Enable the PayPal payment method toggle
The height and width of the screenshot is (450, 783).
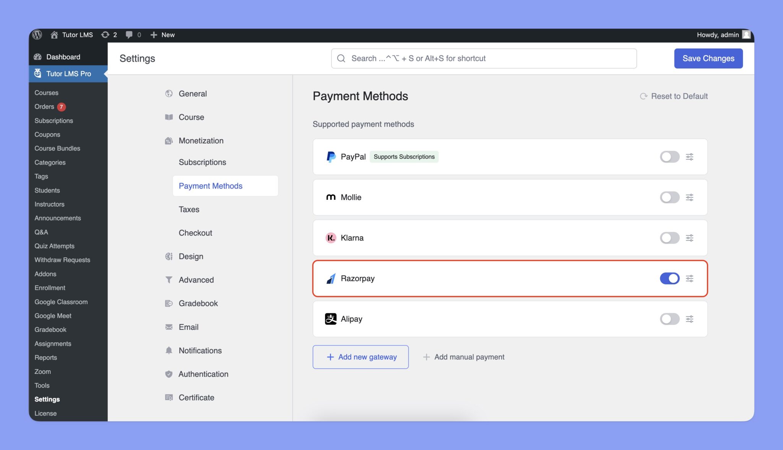pos(669,157)
